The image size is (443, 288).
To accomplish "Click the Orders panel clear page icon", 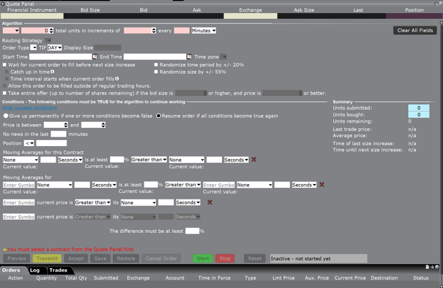I will point(427,267).
